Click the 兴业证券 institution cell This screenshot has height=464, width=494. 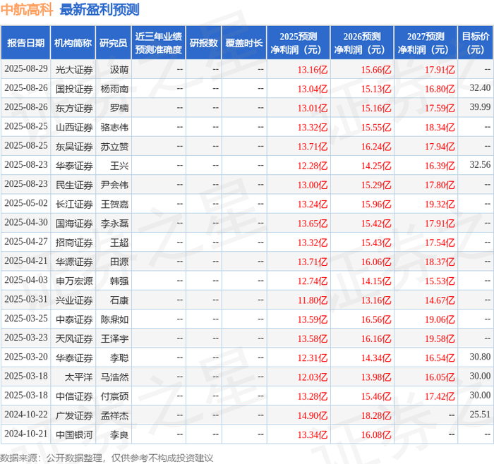(x=74, y=300)
